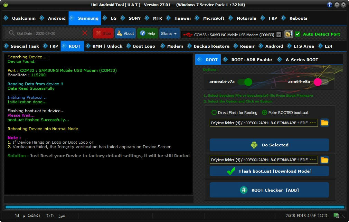Open the Samsung FRP sub-tab
This screenshot has height=222, width=349.
click(51, 46)
